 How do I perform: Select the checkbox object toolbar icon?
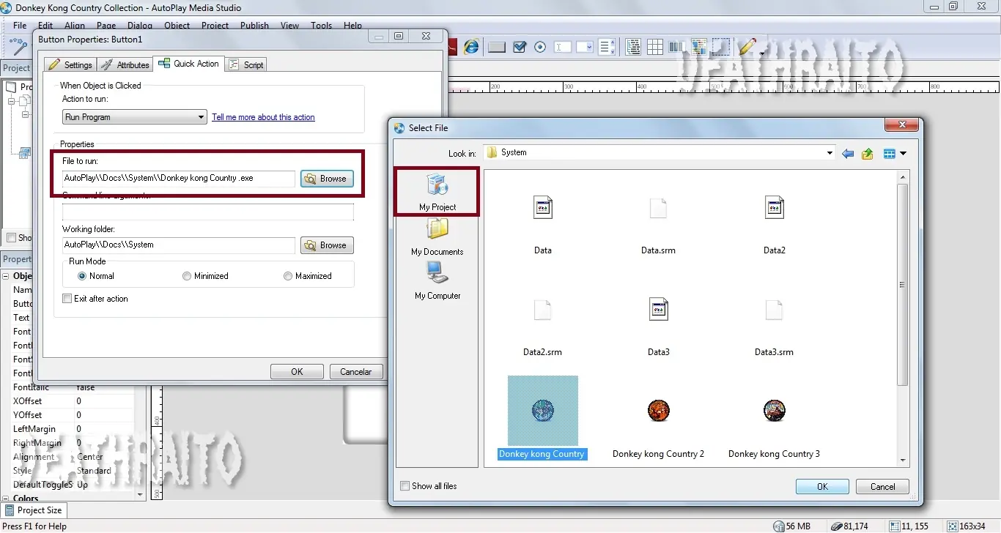pos(520,47)
